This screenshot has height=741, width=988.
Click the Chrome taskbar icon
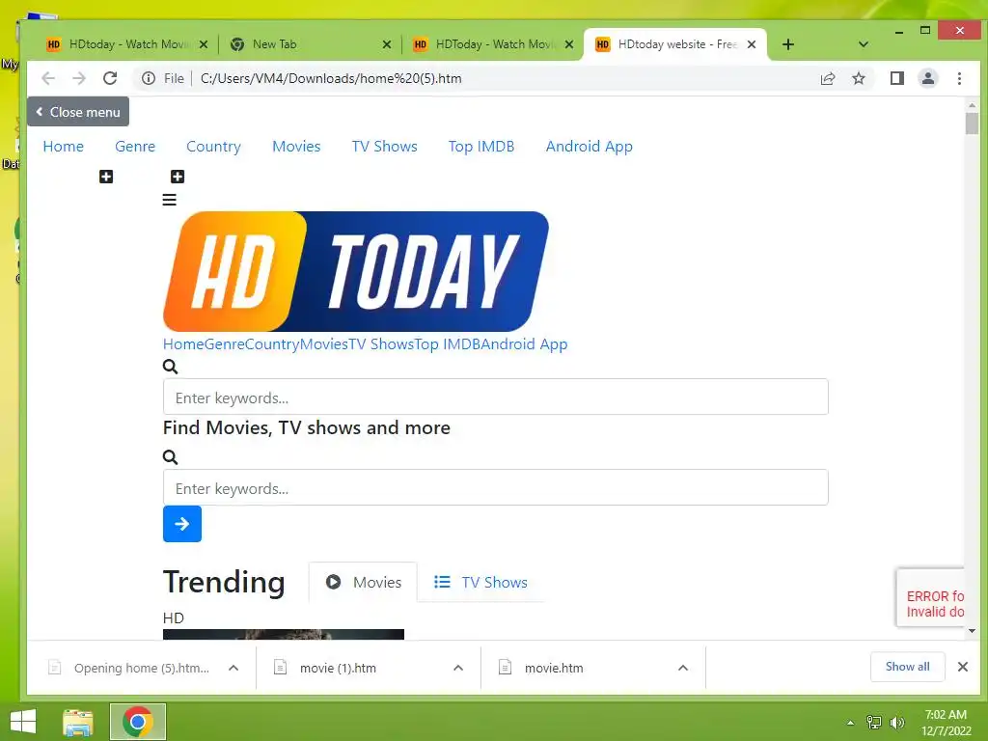(138, 722)
